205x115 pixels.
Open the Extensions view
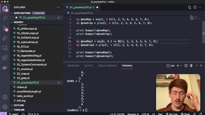(5, 57)
